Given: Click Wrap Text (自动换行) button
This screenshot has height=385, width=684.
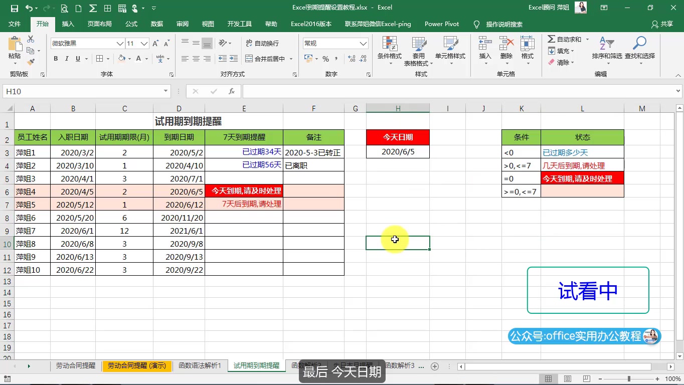Looking at the screenshot, I should point(262,44).
